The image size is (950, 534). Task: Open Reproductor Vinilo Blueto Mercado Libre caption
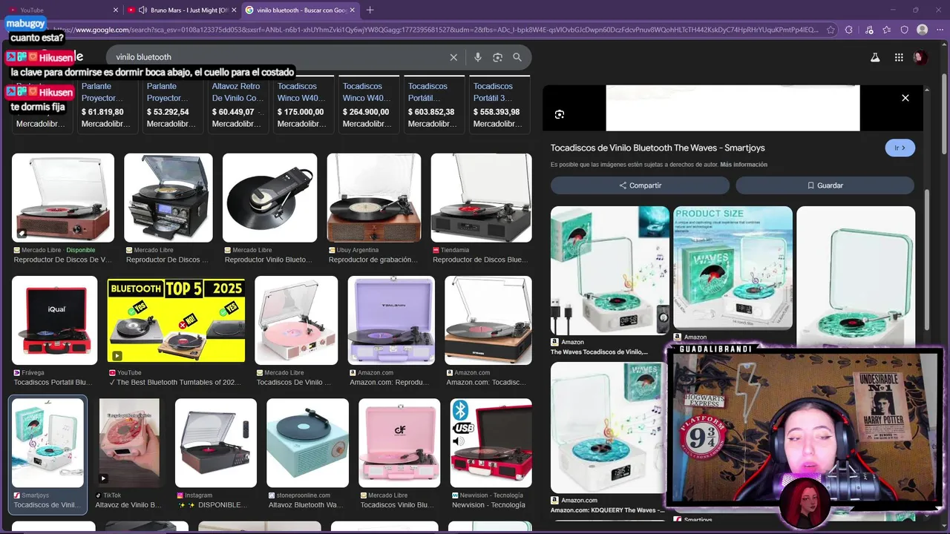269,260
